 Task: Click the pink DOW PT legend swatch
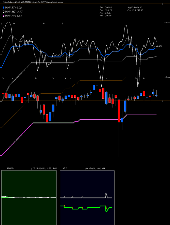pos(3,16)
